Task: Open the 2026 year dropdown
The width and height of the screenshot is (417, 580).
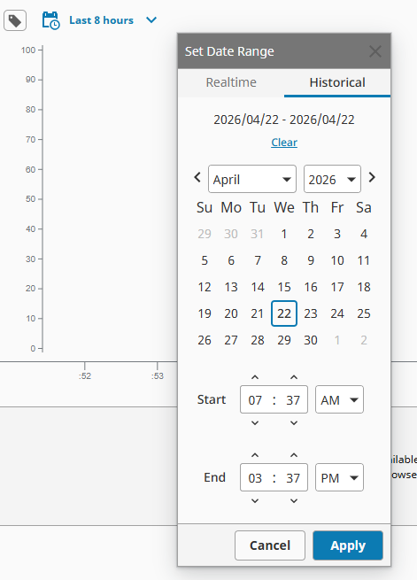Action: (332, 179)
